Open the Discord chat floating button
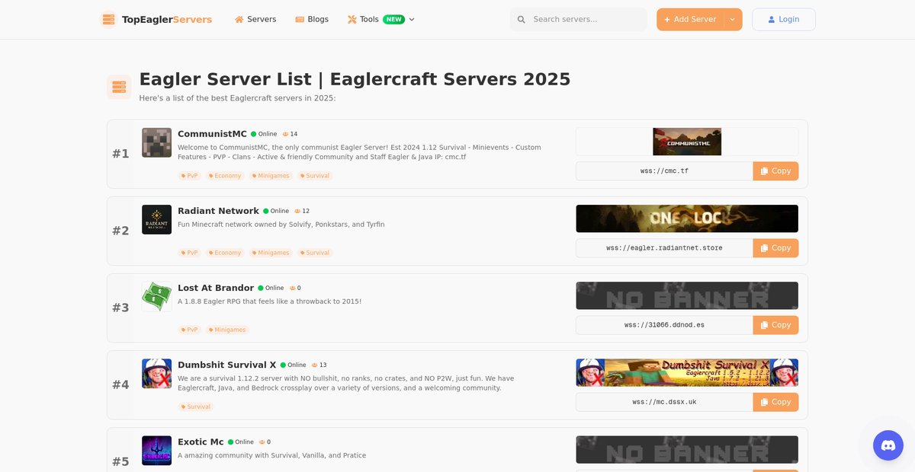 (x=888, y=445)
